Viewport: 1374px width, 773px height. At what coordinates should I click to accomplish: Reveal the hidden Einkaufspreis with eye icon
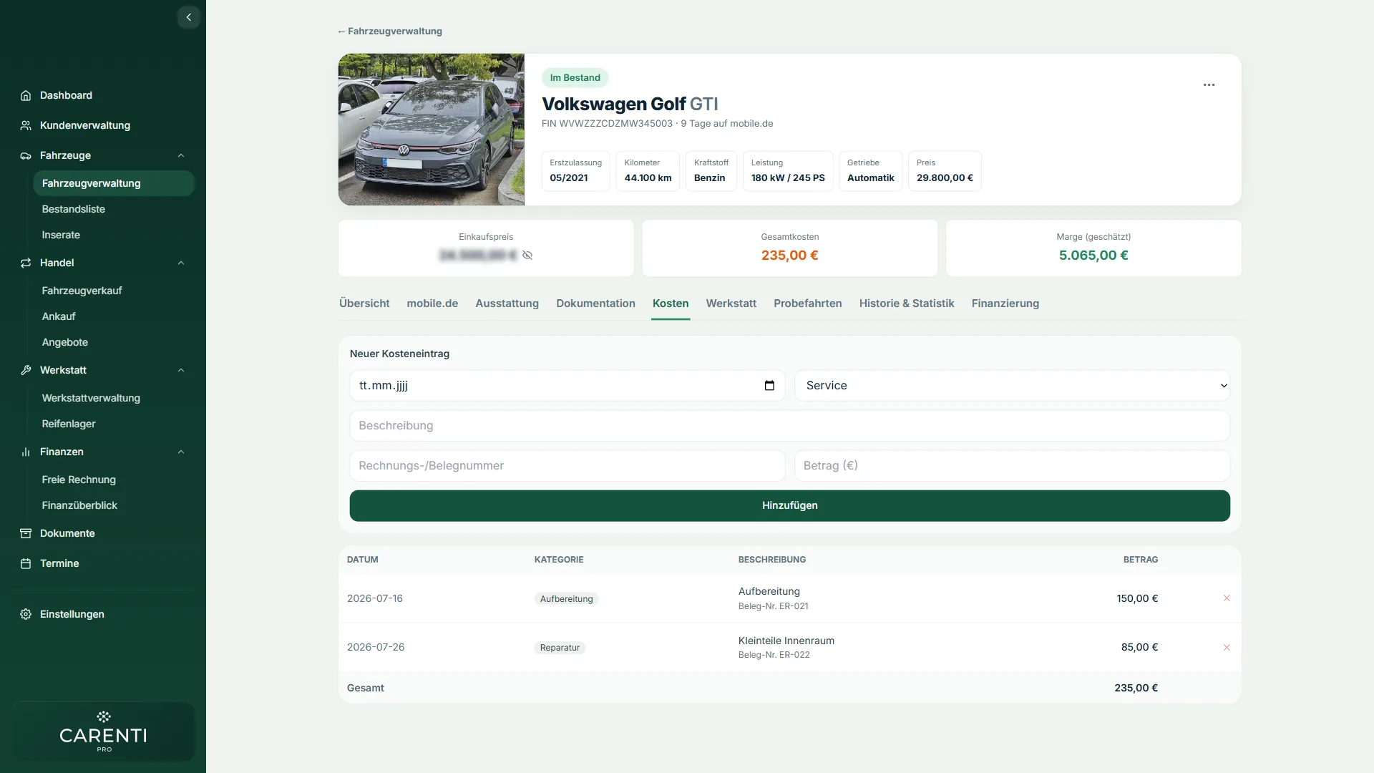click(527, 256)
